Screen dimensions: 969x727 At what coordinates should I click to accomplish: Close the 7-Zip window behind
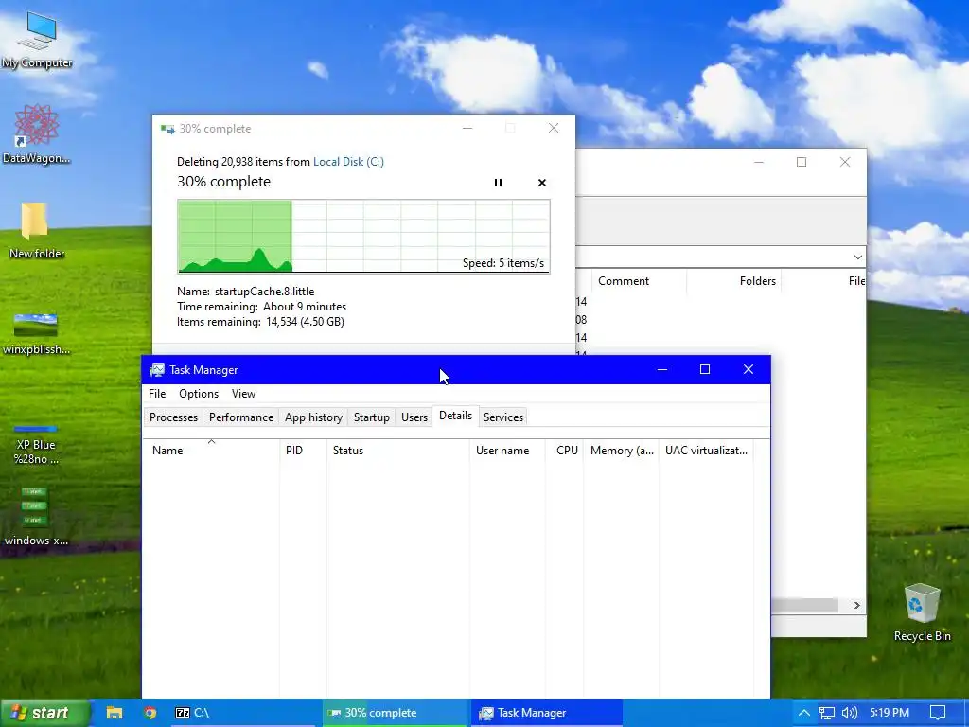click(x=845, y=162)
